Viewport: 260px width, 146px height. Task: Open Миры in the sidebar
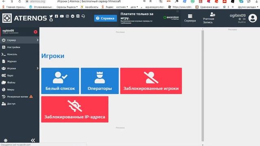click(x=19, y=90)
